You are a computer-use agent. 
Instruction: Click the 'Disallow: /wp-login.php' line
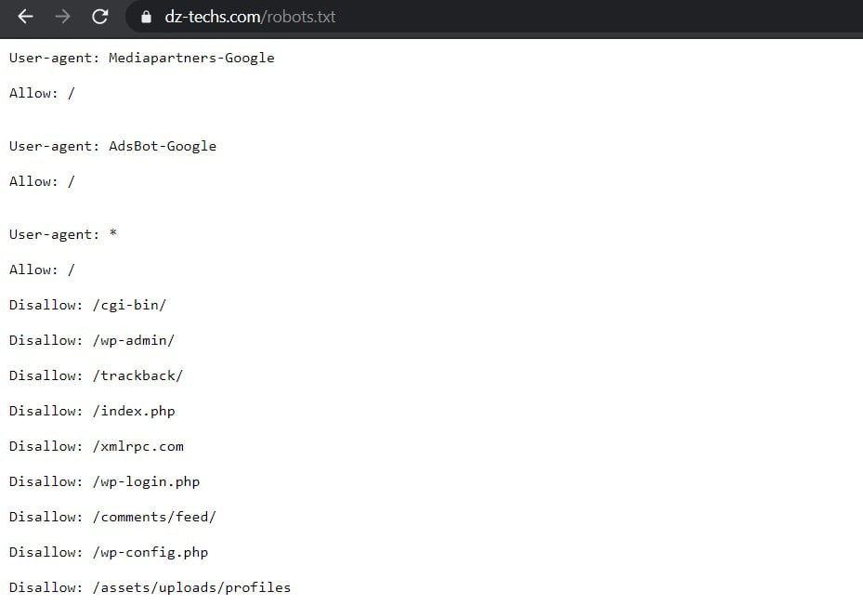pyautogui.click(x=105, y=481)
